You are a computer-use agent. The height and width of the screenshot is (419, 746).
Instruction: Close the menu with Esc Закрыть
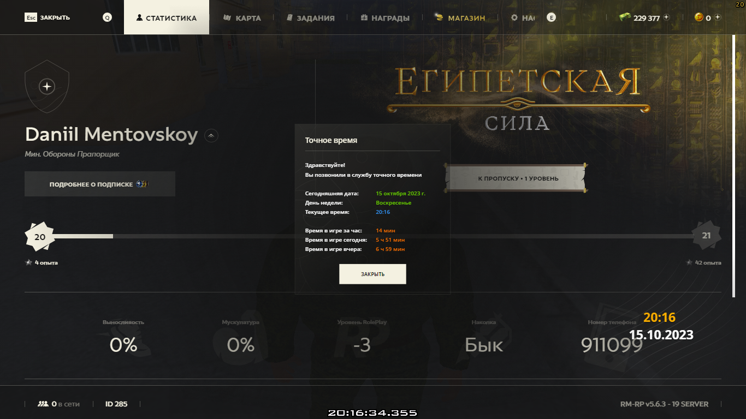pyautogui.click(x=48, y=17)
